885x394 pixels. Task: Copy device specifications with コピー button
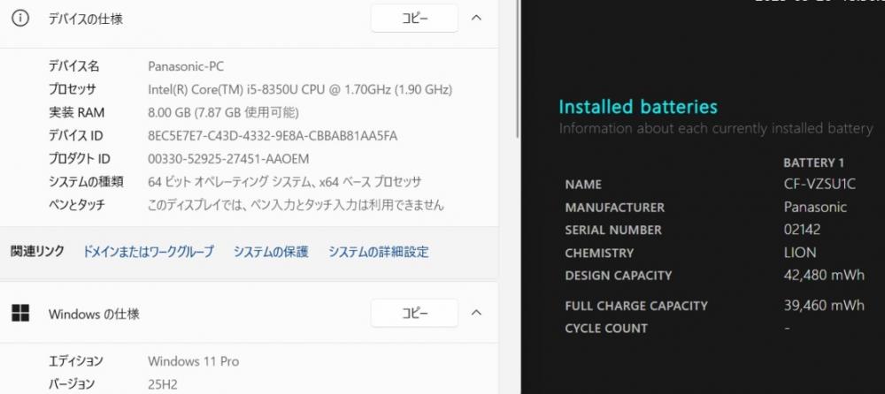[x=414, y=19]
